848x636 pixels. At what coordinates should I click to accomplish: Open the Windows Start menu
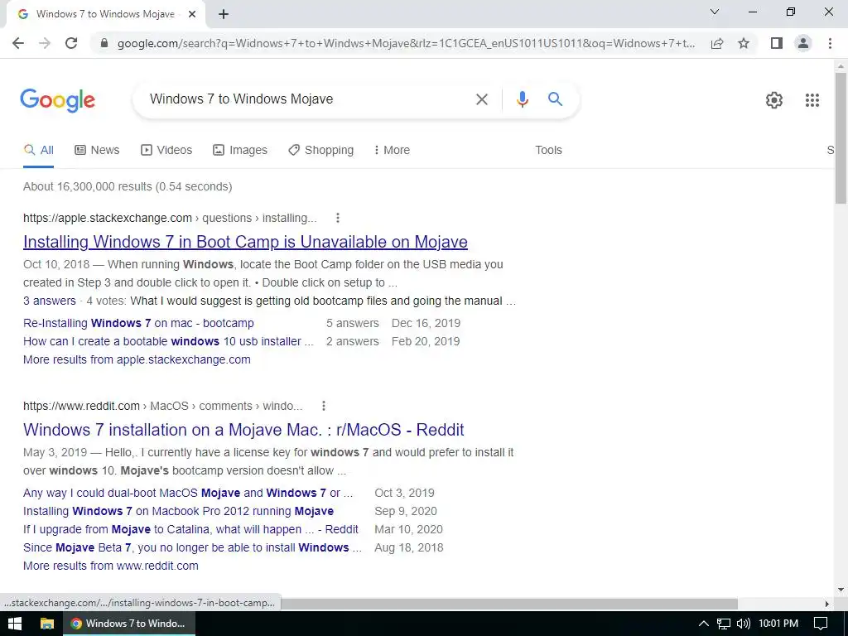15,624
